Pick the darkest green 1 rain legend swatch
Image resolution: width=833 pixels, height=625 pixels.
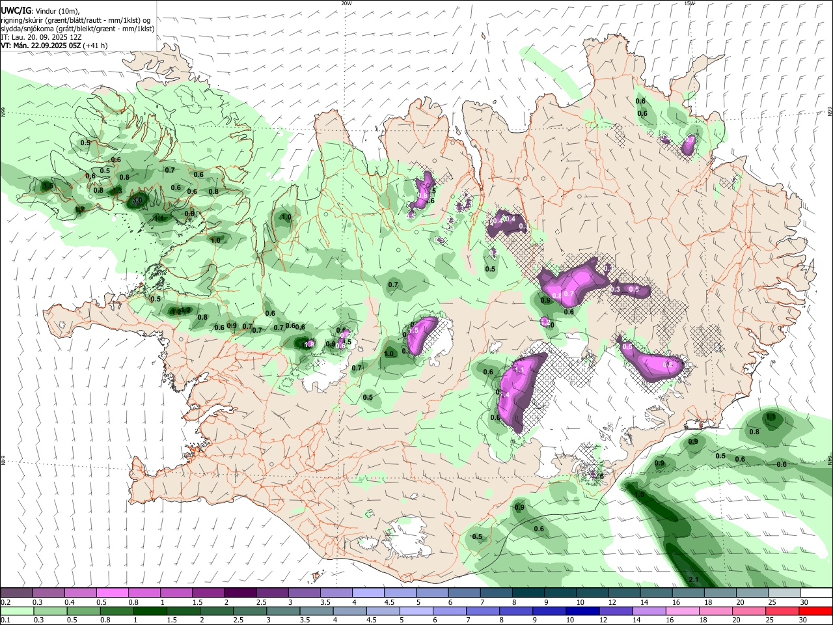pyautogui.click(x=150, y=611)
